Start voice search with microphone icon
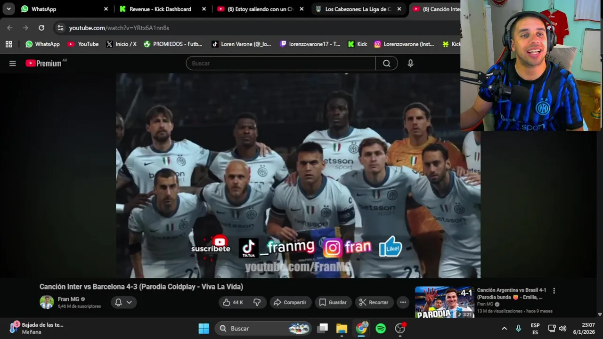This screenshot has height=339, width=603. pos(410,64)
